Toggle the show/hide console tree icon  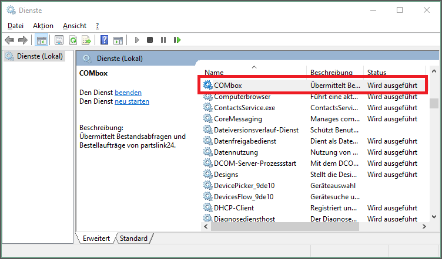41,40
